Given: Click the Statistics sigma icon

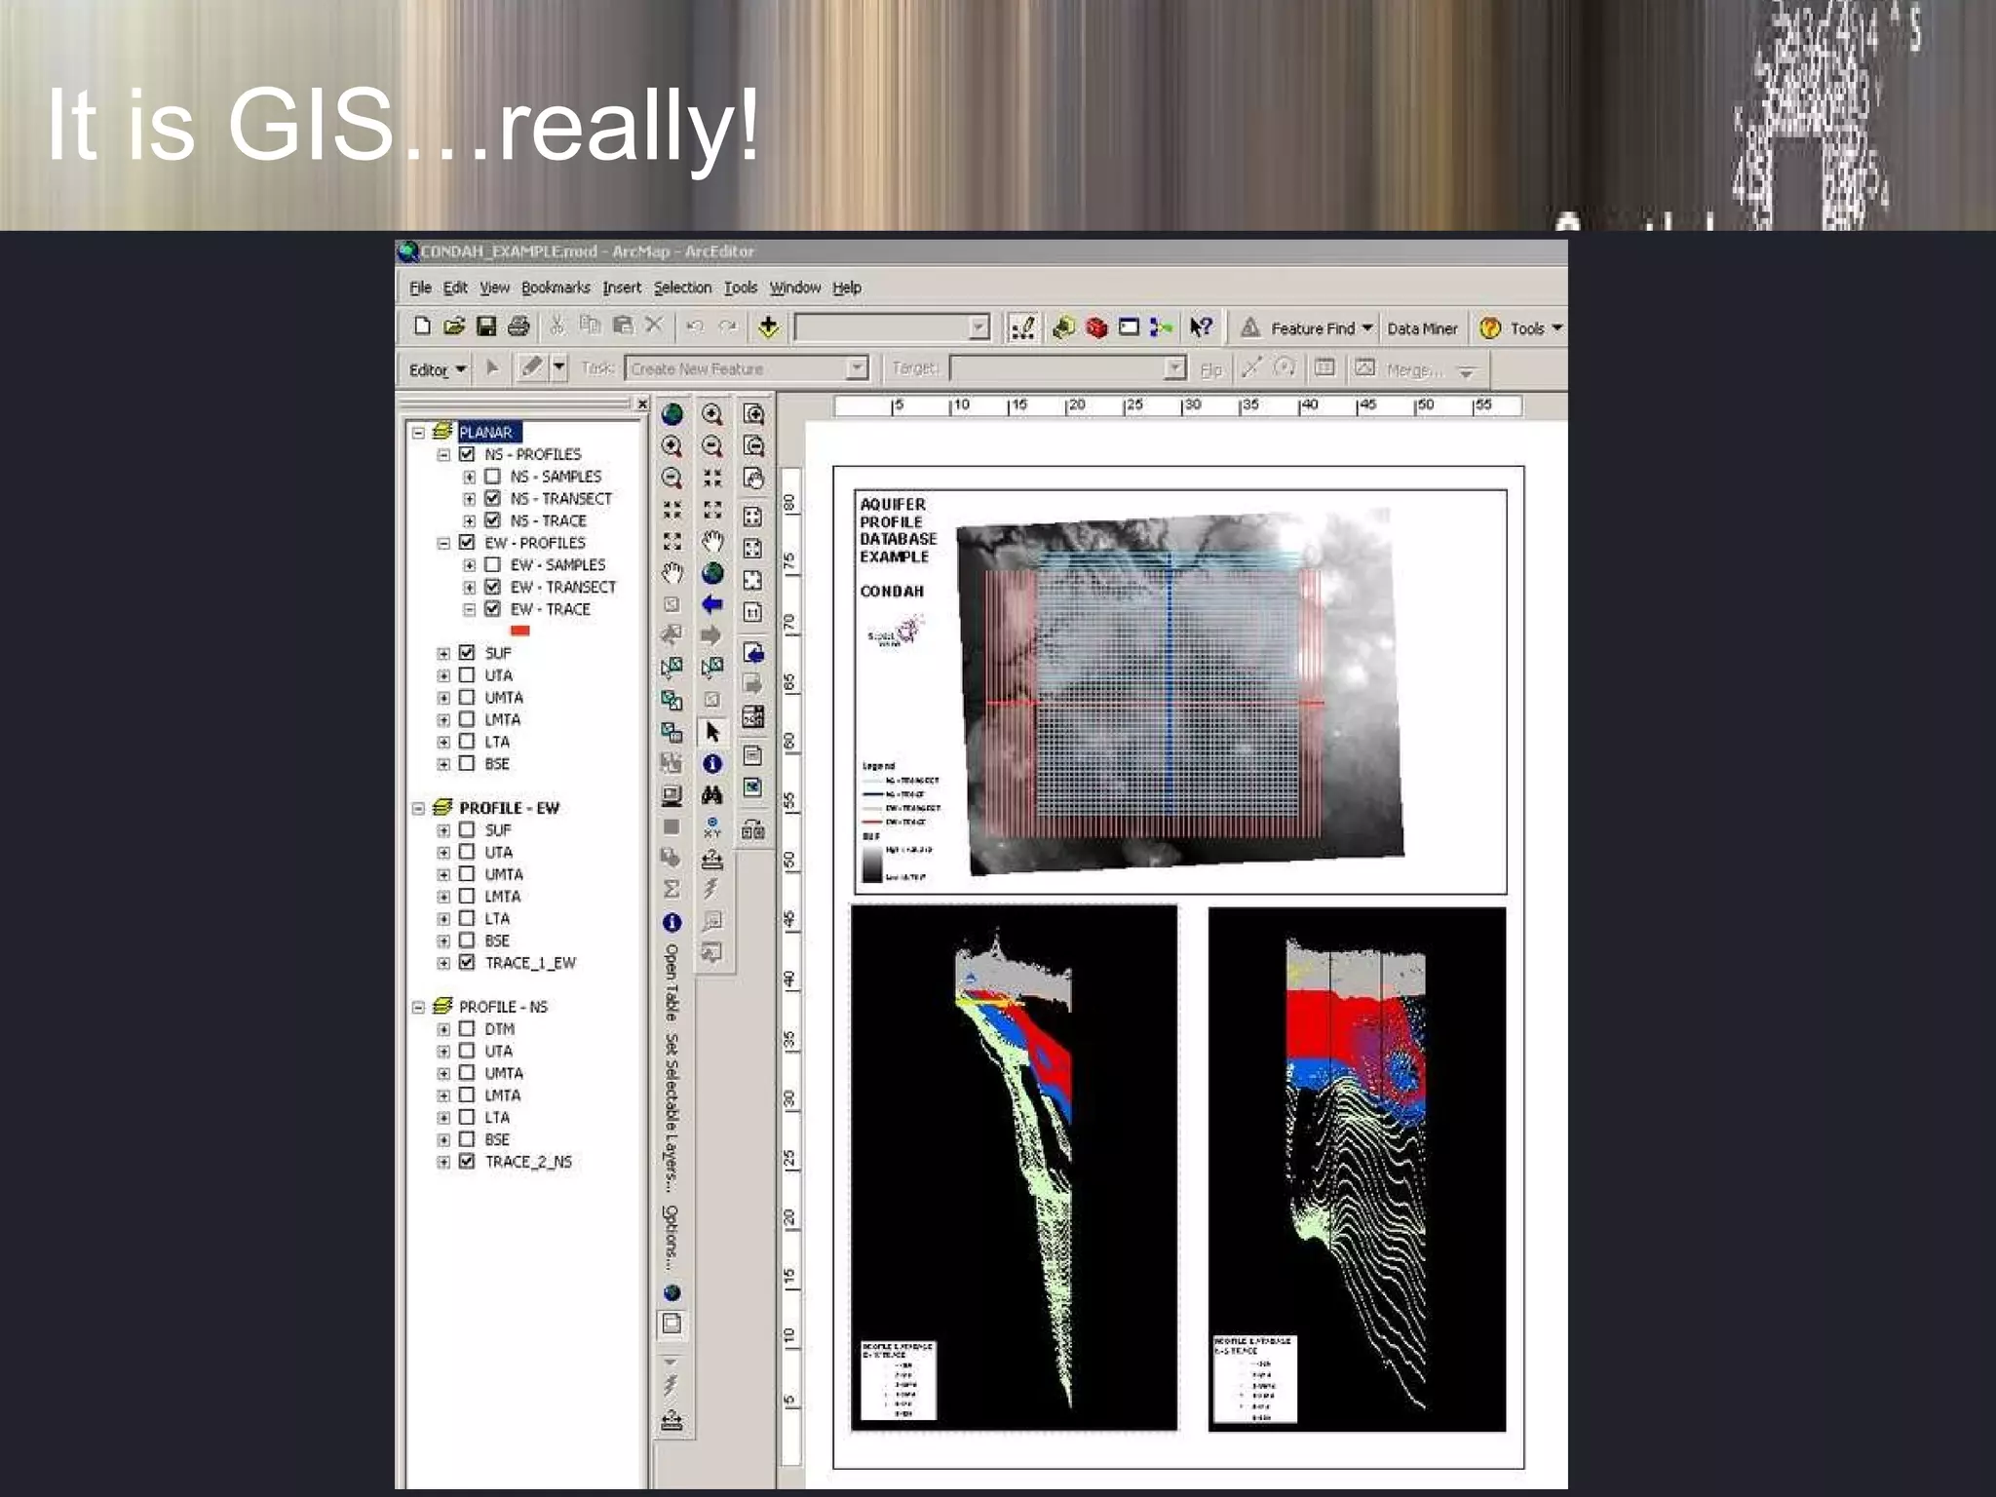Looking at the screenshot, I should coord(672,889).
